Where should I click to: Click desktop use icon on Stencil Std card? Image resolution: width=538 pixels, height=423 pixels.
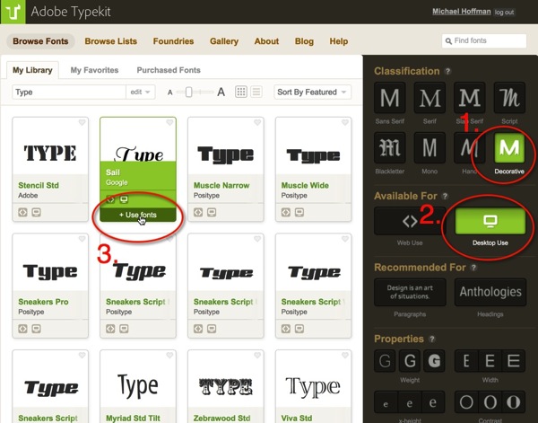click(x=37, y=212)
